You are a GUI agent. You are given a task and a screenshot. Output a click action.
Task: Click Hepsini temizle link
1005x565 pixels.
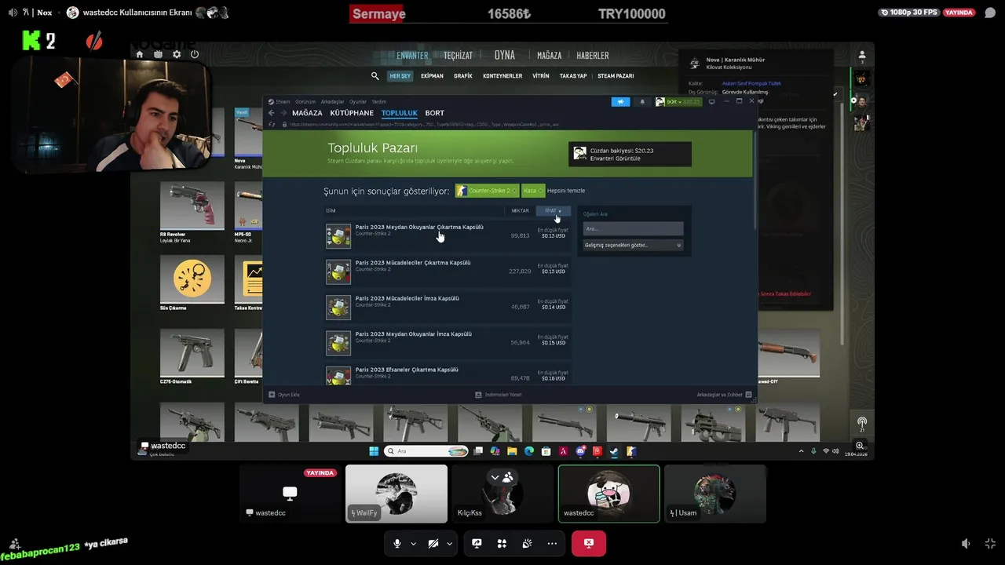(566, 191)
